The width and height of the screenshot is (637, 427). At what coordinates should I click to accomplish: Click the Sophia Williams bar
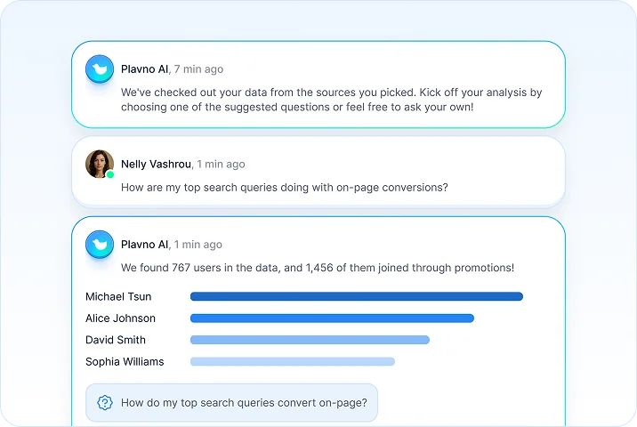[292, 361]
